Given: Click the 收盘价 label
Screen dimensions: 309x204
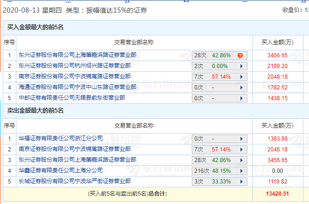Looking at the screenshot, I should 292,10.
